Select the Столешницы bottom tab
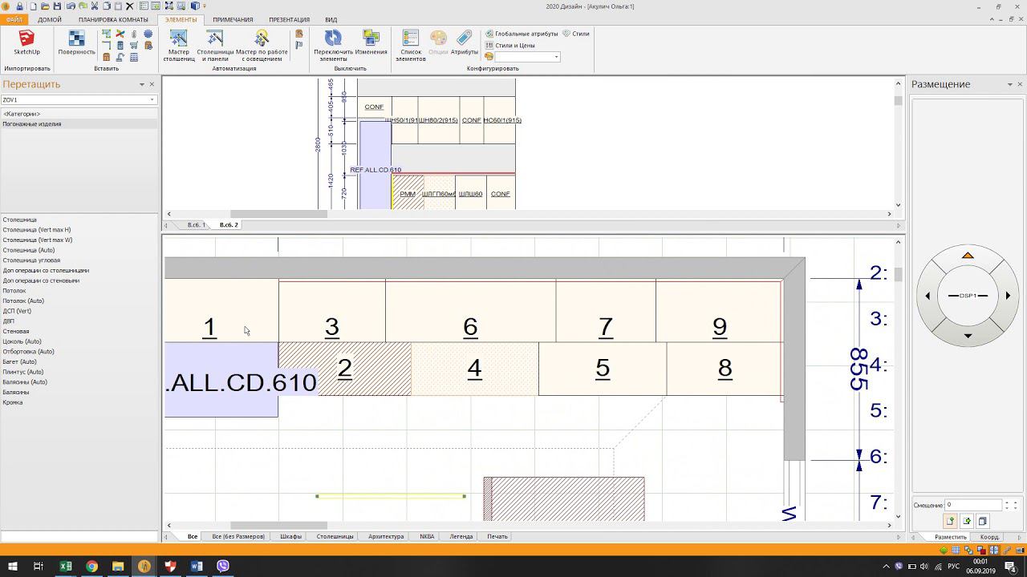The width and height of the screenshot is (1027, 577). (335, 536)
